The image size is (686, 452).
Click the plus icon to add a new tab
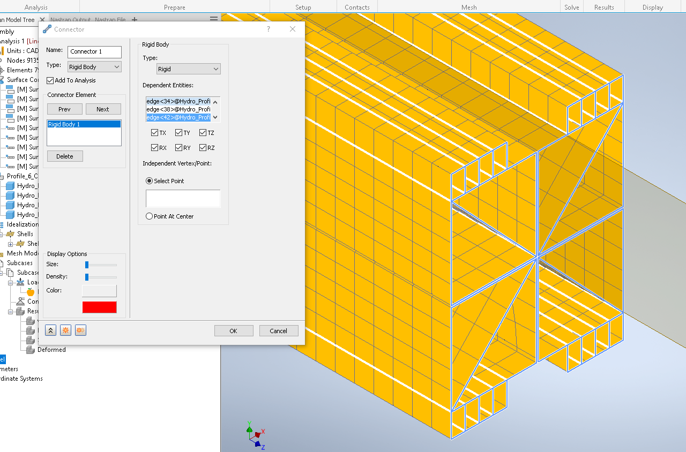coord(134,20)
